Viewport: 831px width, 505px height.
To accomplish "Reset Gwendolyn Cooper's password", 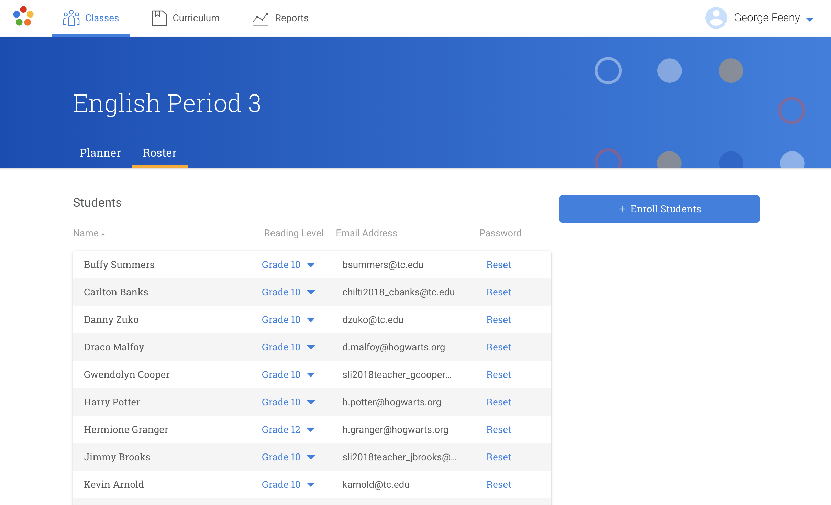I will coord(499,375).
